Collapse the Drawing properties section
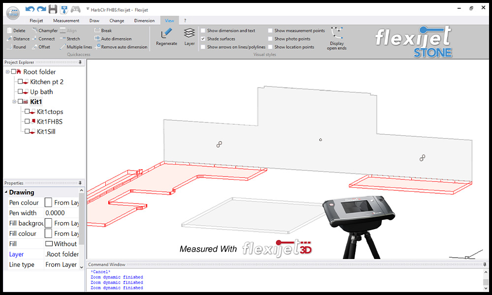 (6, 193)
